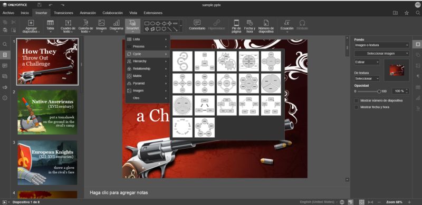Click the Pie de página icon
Screen dimensions: 422x205
(236, 23)
